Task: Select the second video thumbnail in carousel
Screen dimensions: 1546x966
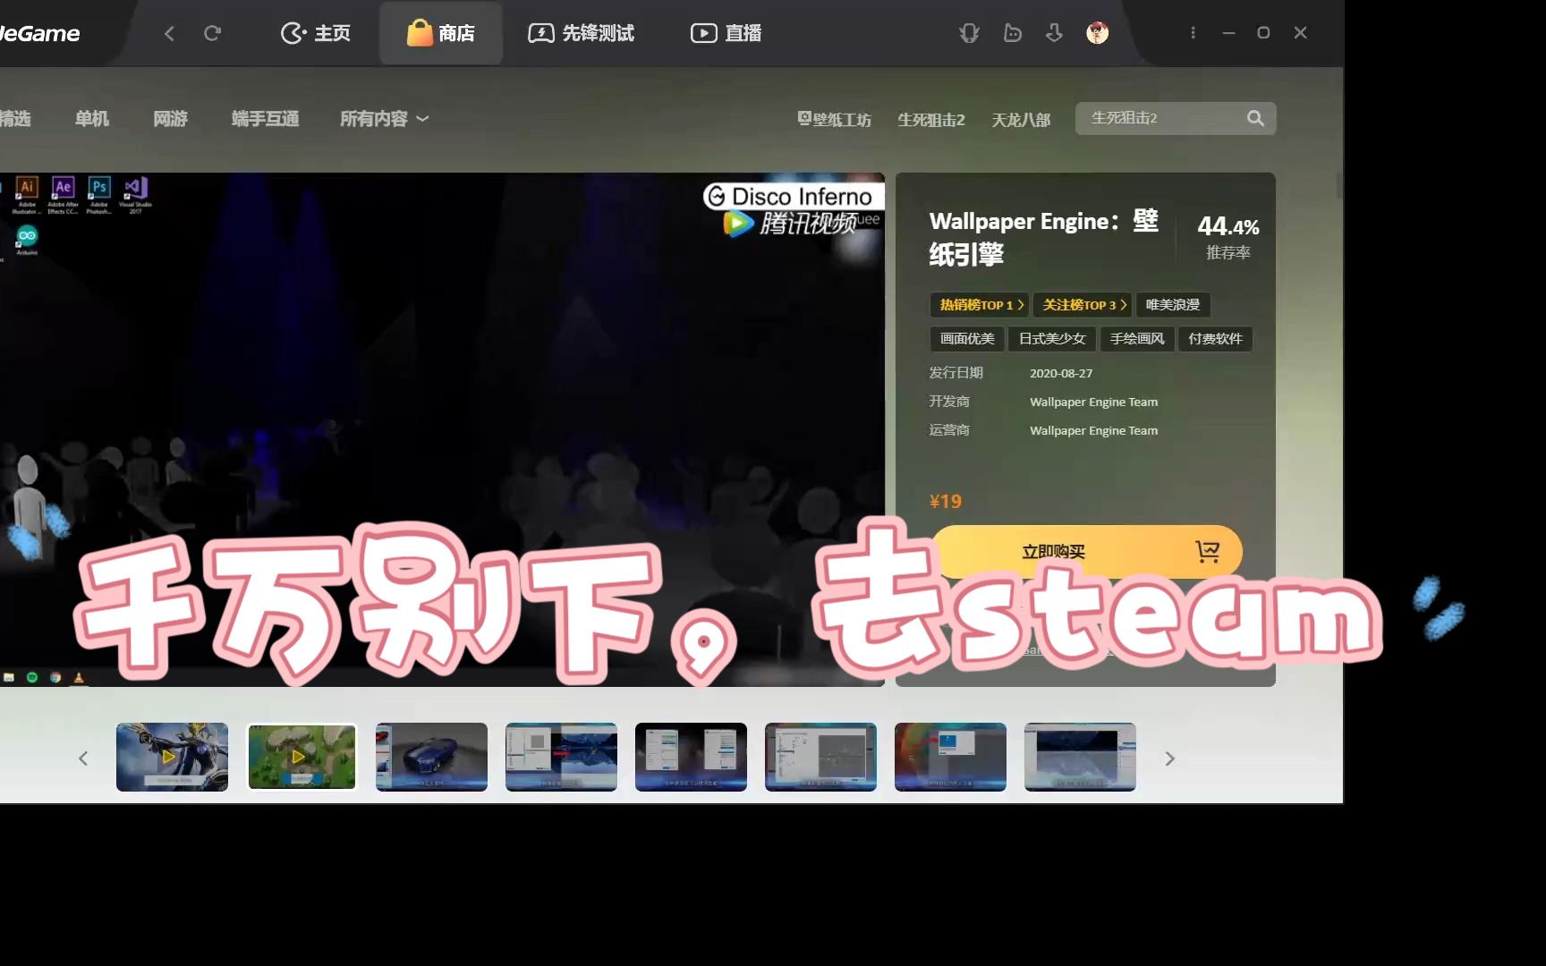Action: [x=302, y=758]
